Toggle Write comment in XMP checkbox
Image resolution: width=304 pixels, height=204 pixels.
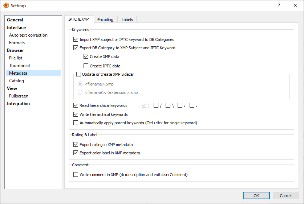[x=76, y=175]
